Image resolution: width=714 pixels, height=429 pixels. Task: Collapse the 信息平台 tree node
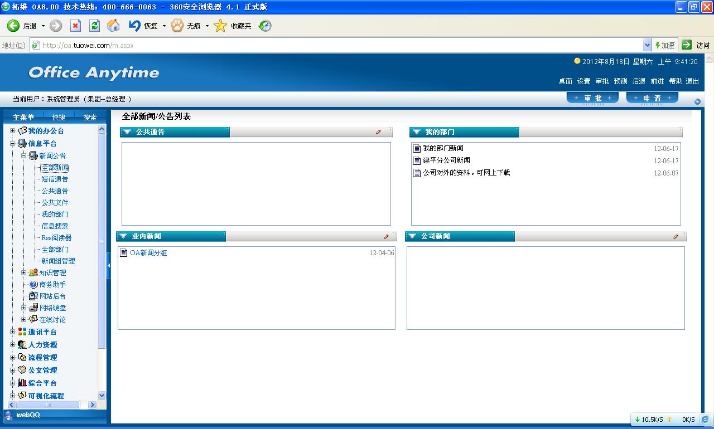coord(13,144)
